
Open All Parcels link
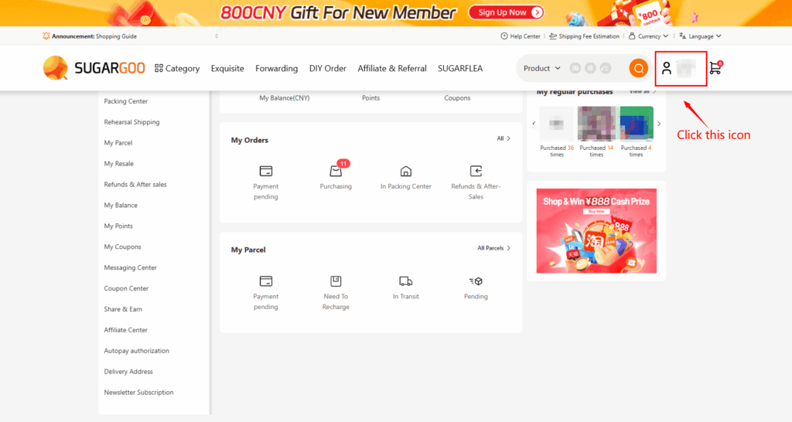coord(494,248)
